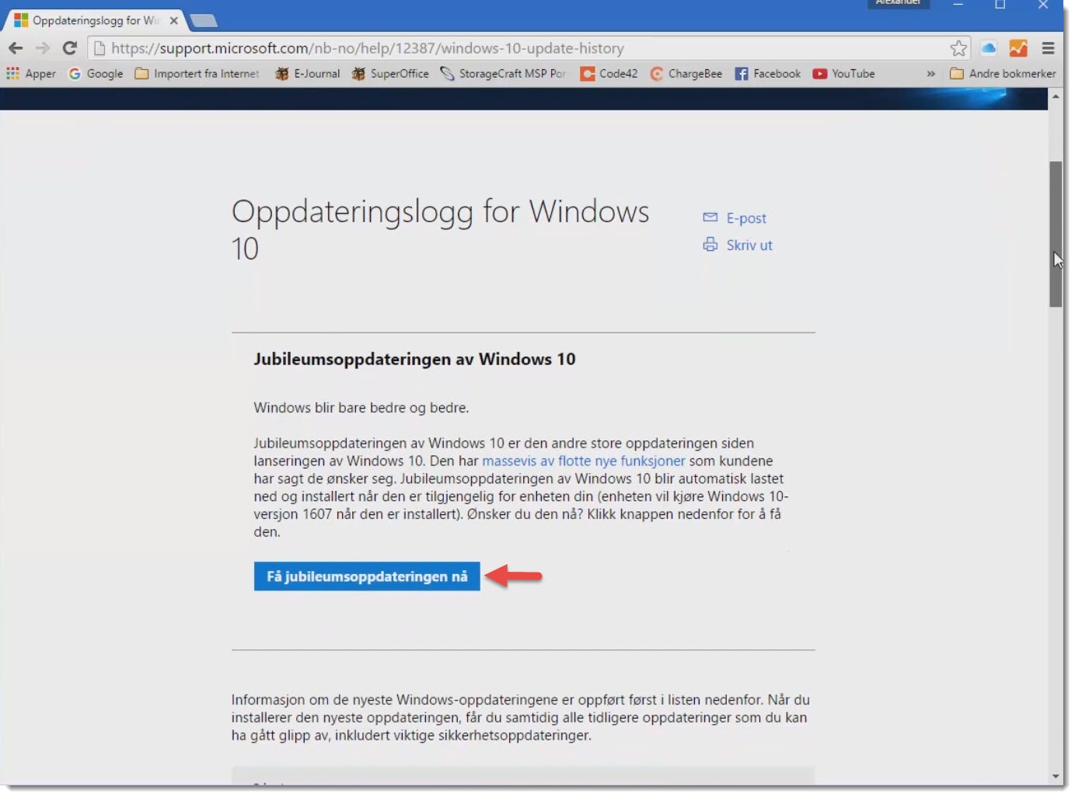Click the envelope icon beside E-post
The height and width of the screenshot is (797, 1075).
pos(710,218)
